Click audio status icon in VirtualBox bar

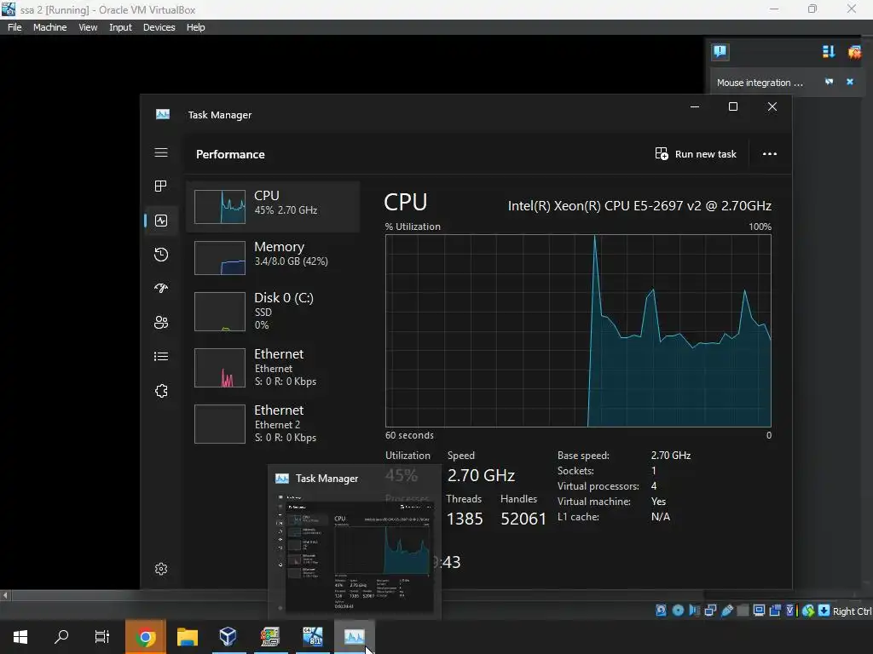point(694,610)
